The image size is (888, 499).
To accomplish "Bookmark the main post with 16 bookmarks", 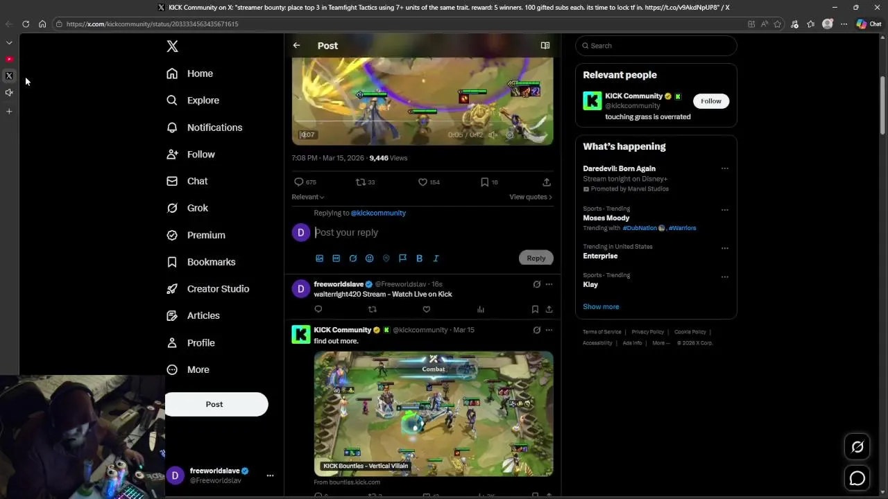I will 484,182.
